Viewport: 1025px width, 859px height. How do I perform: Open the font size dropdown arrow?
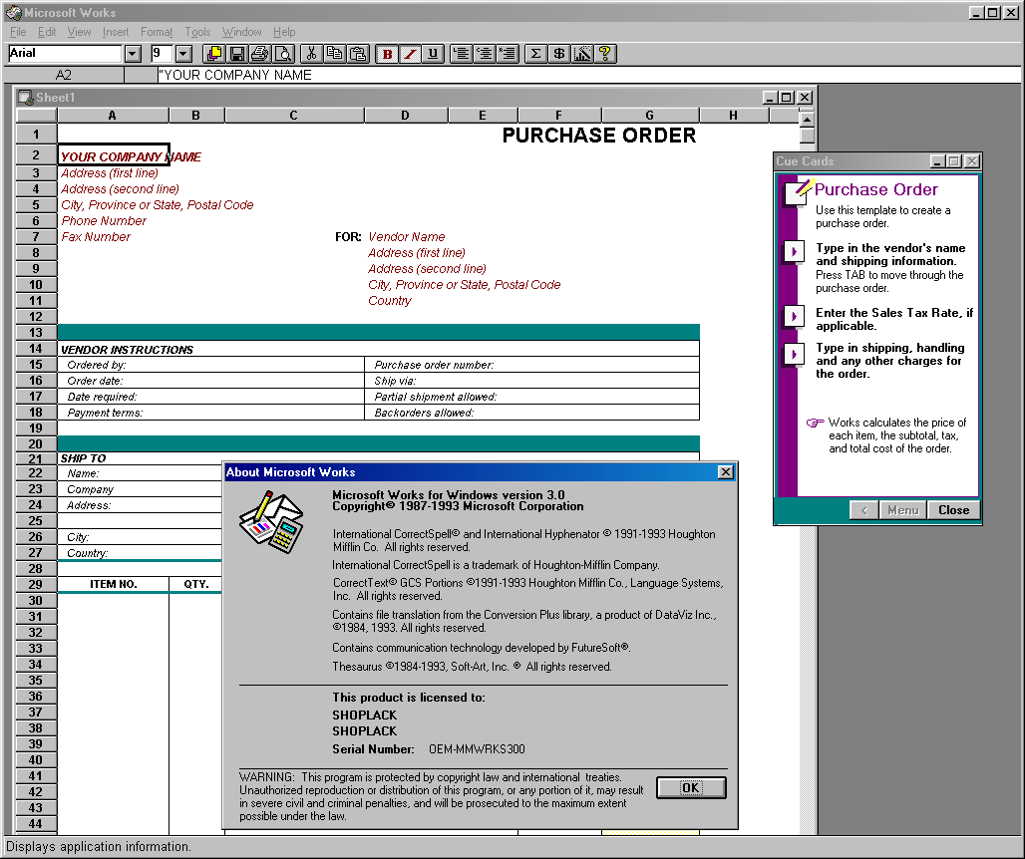pos(183,54)
